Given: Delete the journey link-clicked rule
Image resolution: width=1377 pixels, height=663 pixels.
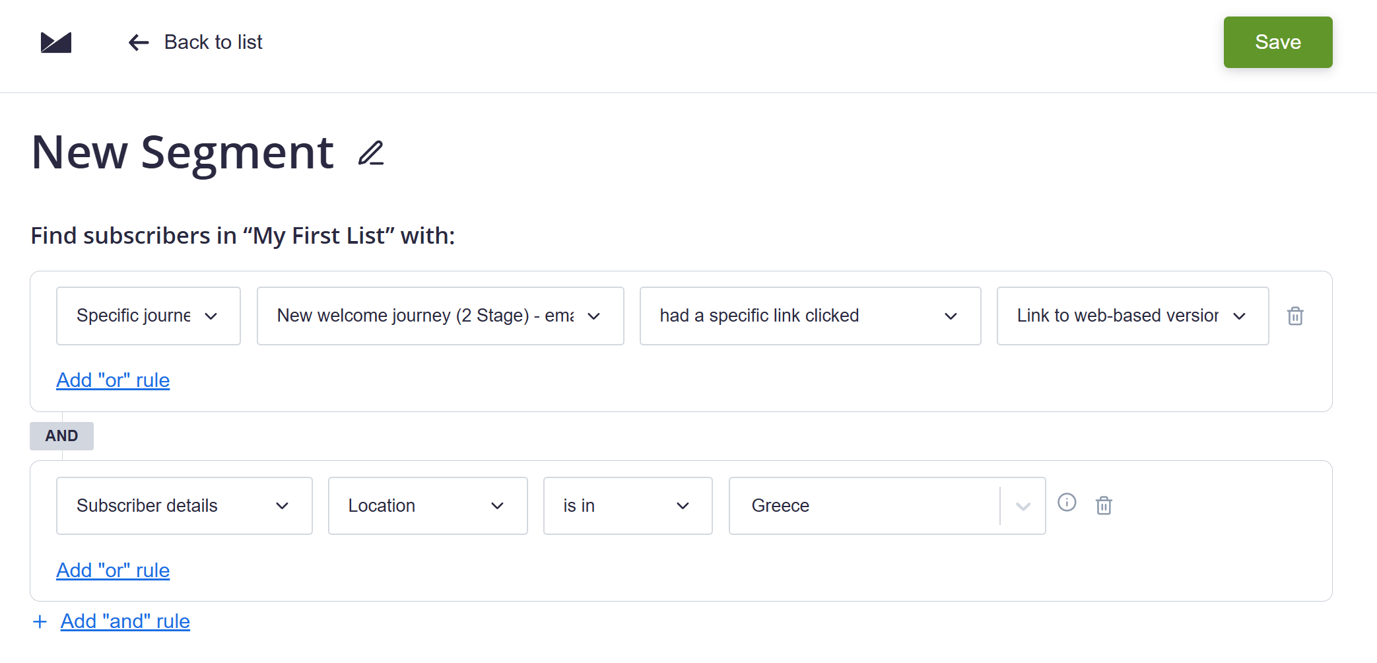Looking at the screenshot, I should pyautogui.click(x=1295, y=316).
